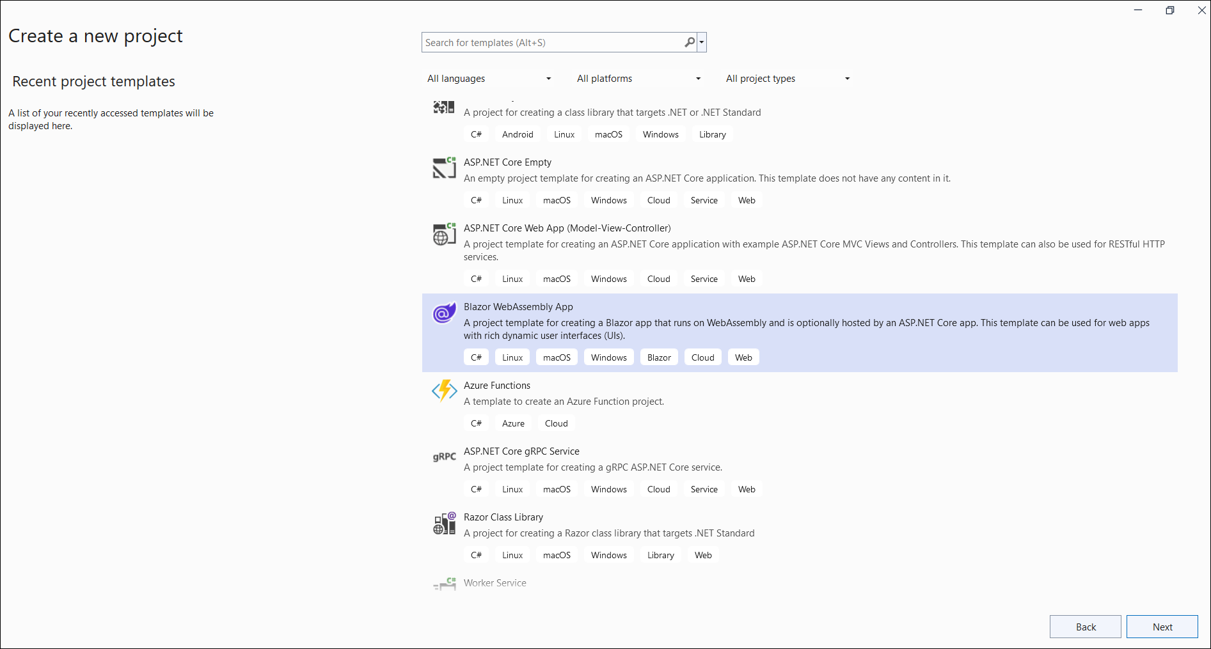Click the gRPC service template icon
1211x649 pixels.
tap(444, 457)
